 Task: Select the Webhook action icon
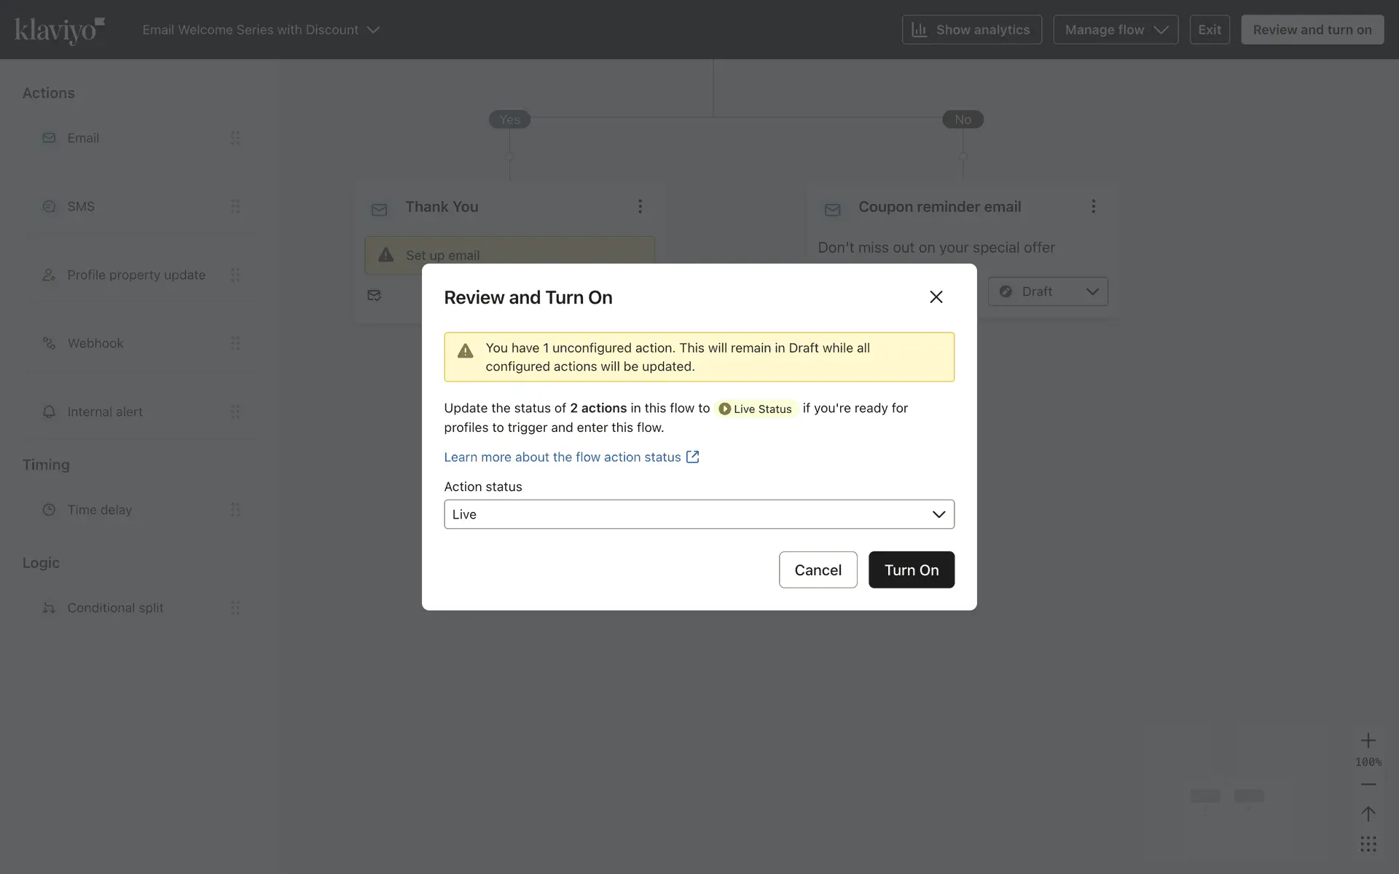(x=49, y=343)
